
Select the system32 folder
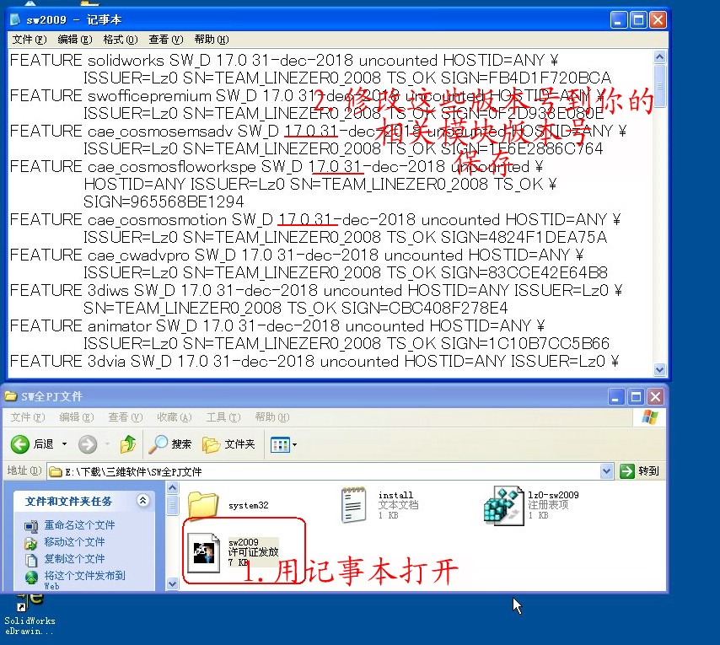[228, 505]
